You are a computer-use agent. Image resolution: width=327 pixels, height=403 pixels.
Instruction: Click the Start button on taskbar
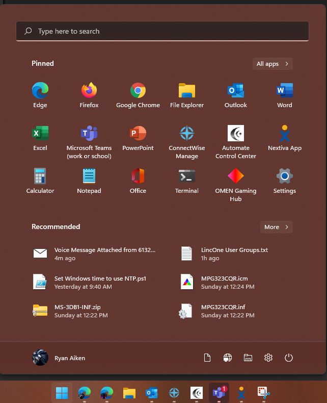62,393
